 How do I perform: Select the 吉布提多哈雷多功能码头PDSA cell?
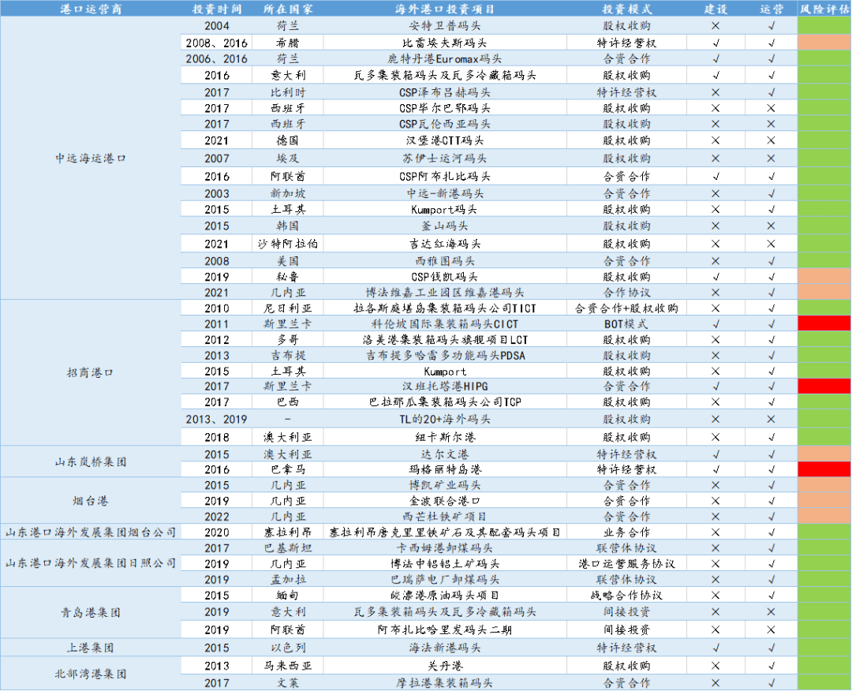pyautogui.click(x=445, y=355)
